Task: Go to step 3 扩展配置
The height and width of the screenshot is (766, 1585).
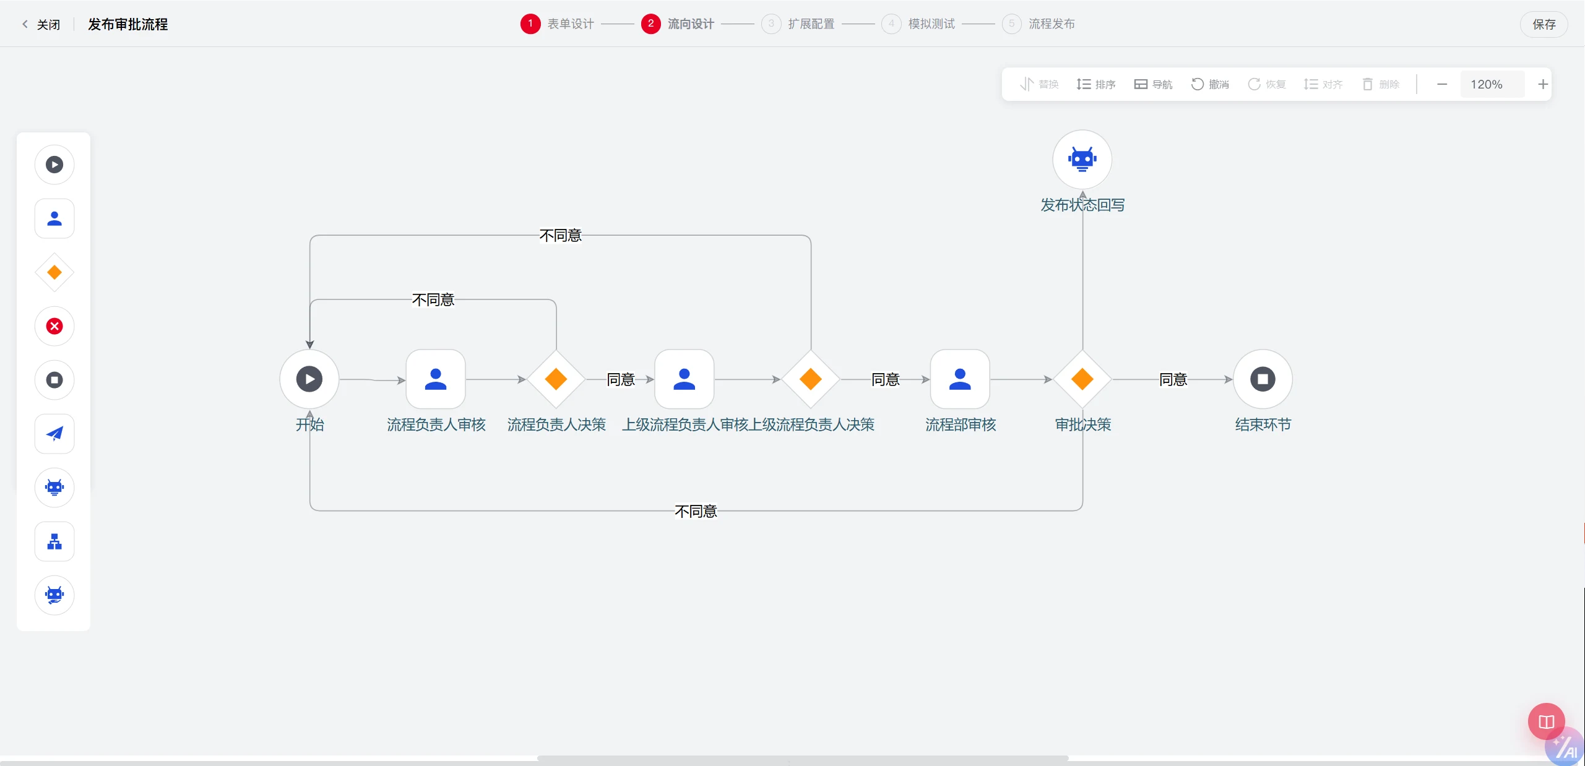Action: click(x=798, y=24)
